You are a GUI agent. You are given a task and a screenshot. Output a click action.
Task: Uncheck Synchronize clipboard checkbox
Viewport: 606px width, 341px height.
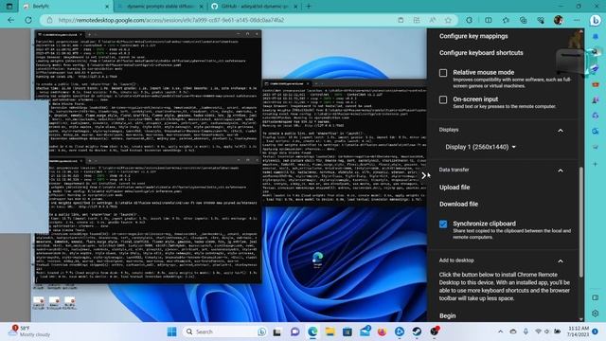443,224
